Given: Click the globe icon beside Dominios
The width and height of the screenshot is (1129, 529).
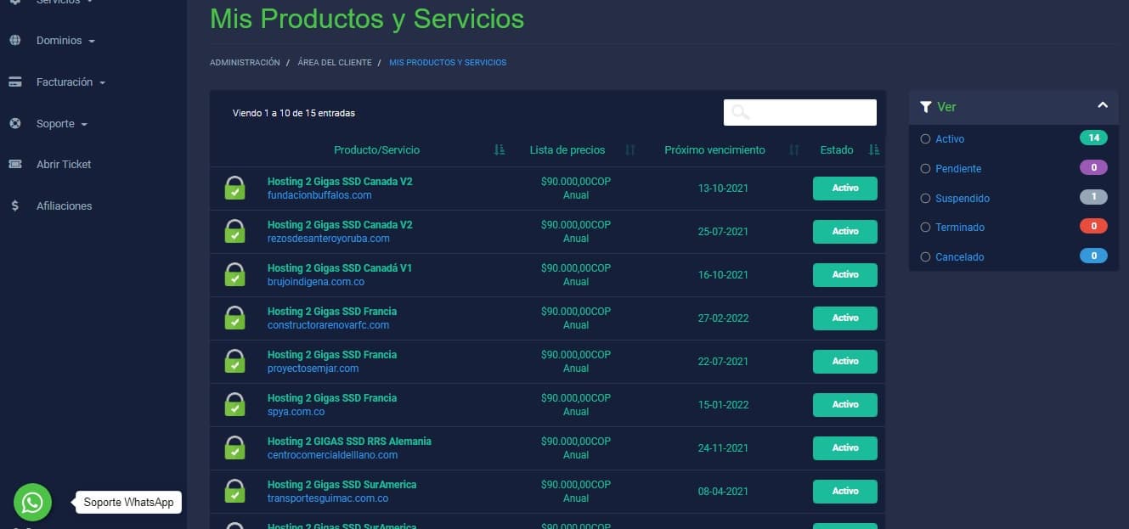Looking at the screenshot, I should (14, 41).
